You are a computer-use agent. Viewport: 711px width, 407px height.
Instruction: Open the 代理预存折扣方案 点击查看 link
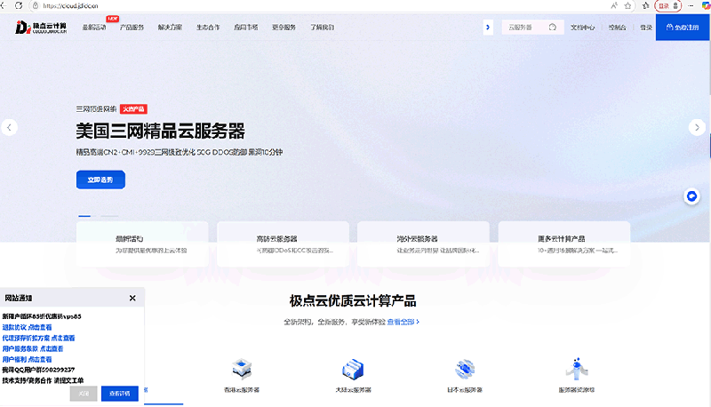pos(38,338)
